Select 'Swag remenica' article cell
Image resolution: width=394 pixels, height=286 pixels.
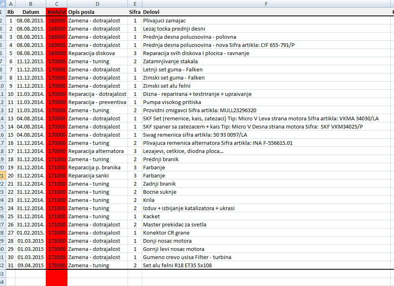[x=266, y=135]
